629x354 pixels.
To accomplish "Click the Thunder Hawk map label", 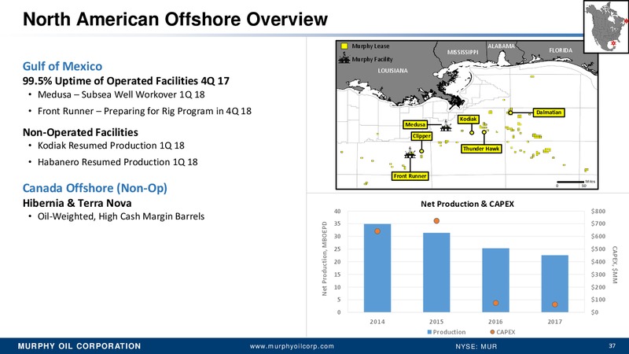I will pos(481,149).
